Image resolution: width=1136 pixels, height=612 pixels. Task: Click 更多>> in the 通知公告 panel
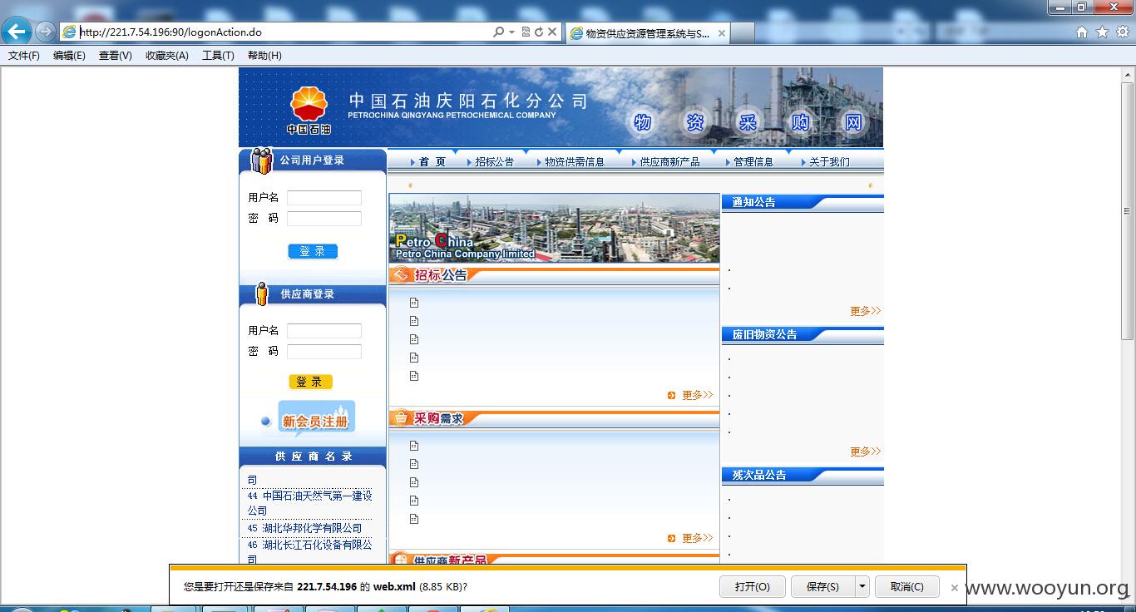coord(865,311)
